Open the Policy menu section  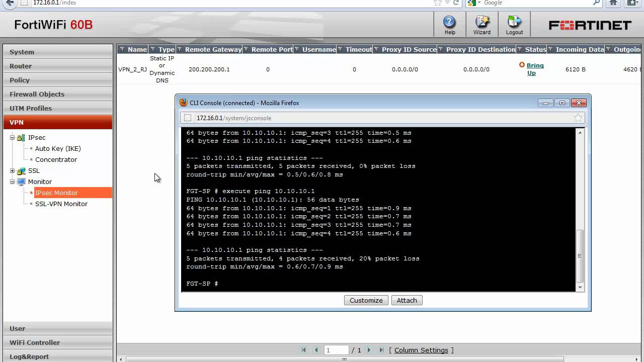click(58, 80)
